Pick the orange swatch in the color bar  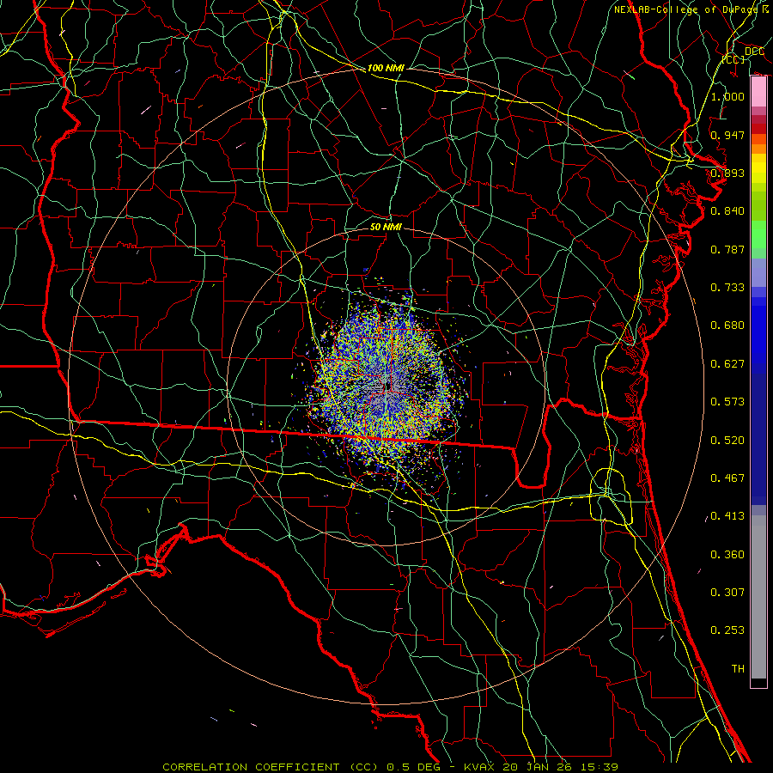[x=758, y=149]
